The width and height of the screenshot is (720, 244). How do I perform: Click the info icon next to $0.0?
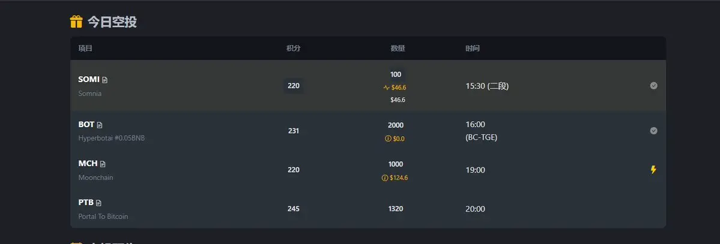pyautogui.click(x=388, y=138)
